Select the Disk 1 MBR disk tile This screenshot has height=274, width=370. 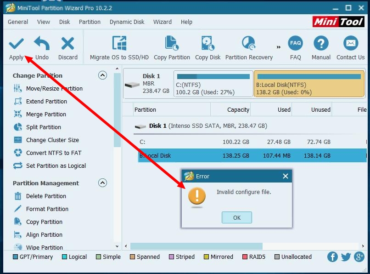[148, 84]
